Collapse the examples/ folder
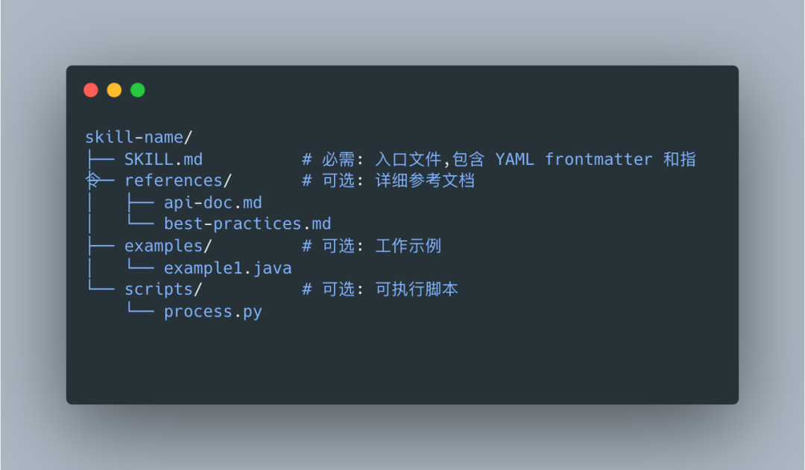805x470 pixels. pos(168,247)
